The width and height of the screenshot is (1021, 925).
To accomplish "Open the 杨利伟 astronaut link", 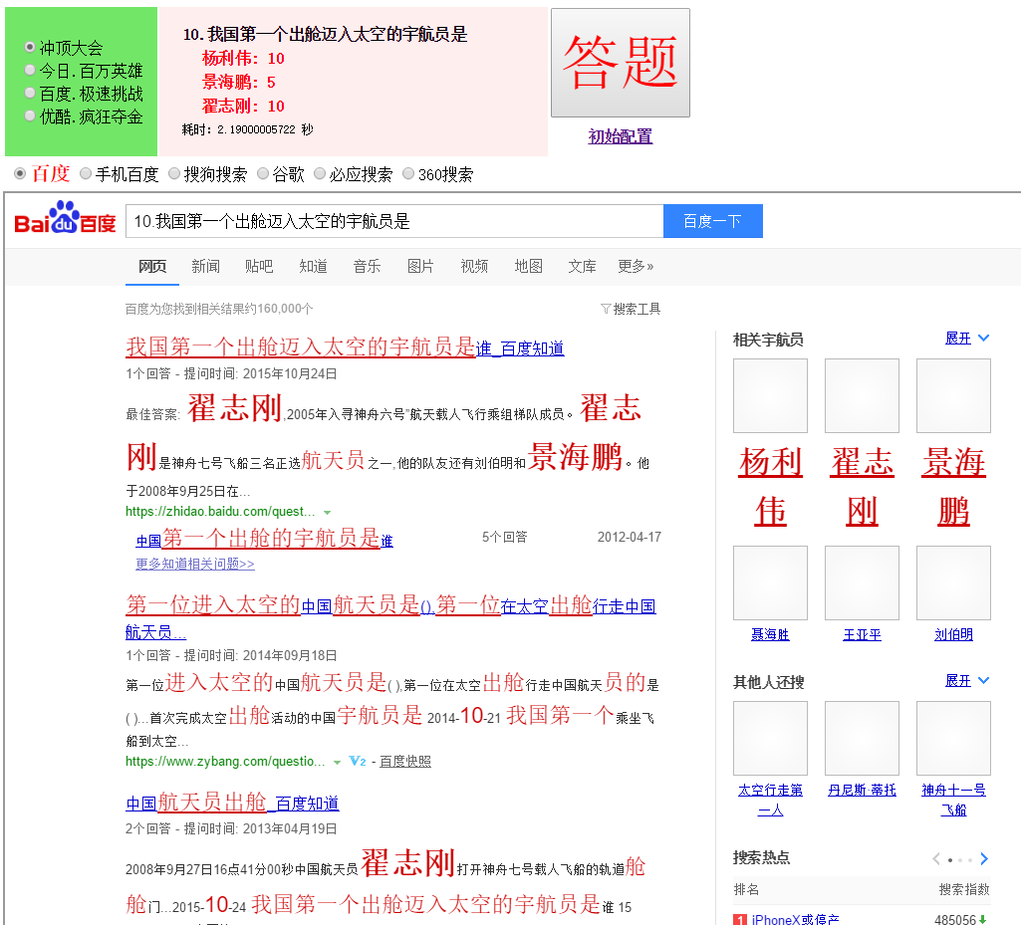I will 770,487.
